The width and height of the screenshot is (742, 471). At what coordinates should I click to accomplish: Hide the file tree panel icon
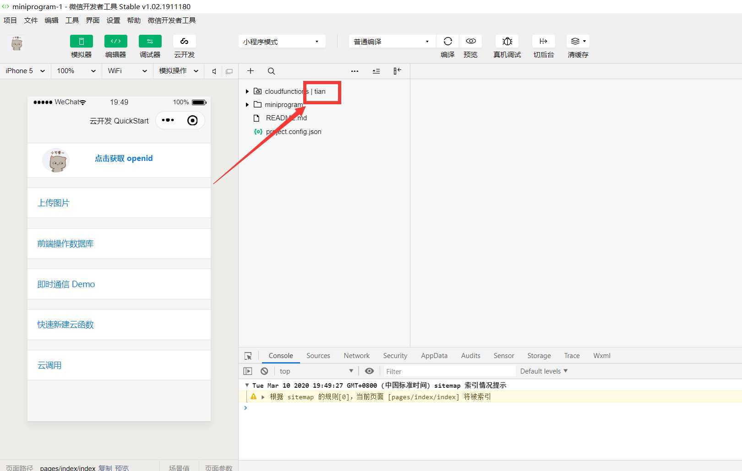pos(397,71)
